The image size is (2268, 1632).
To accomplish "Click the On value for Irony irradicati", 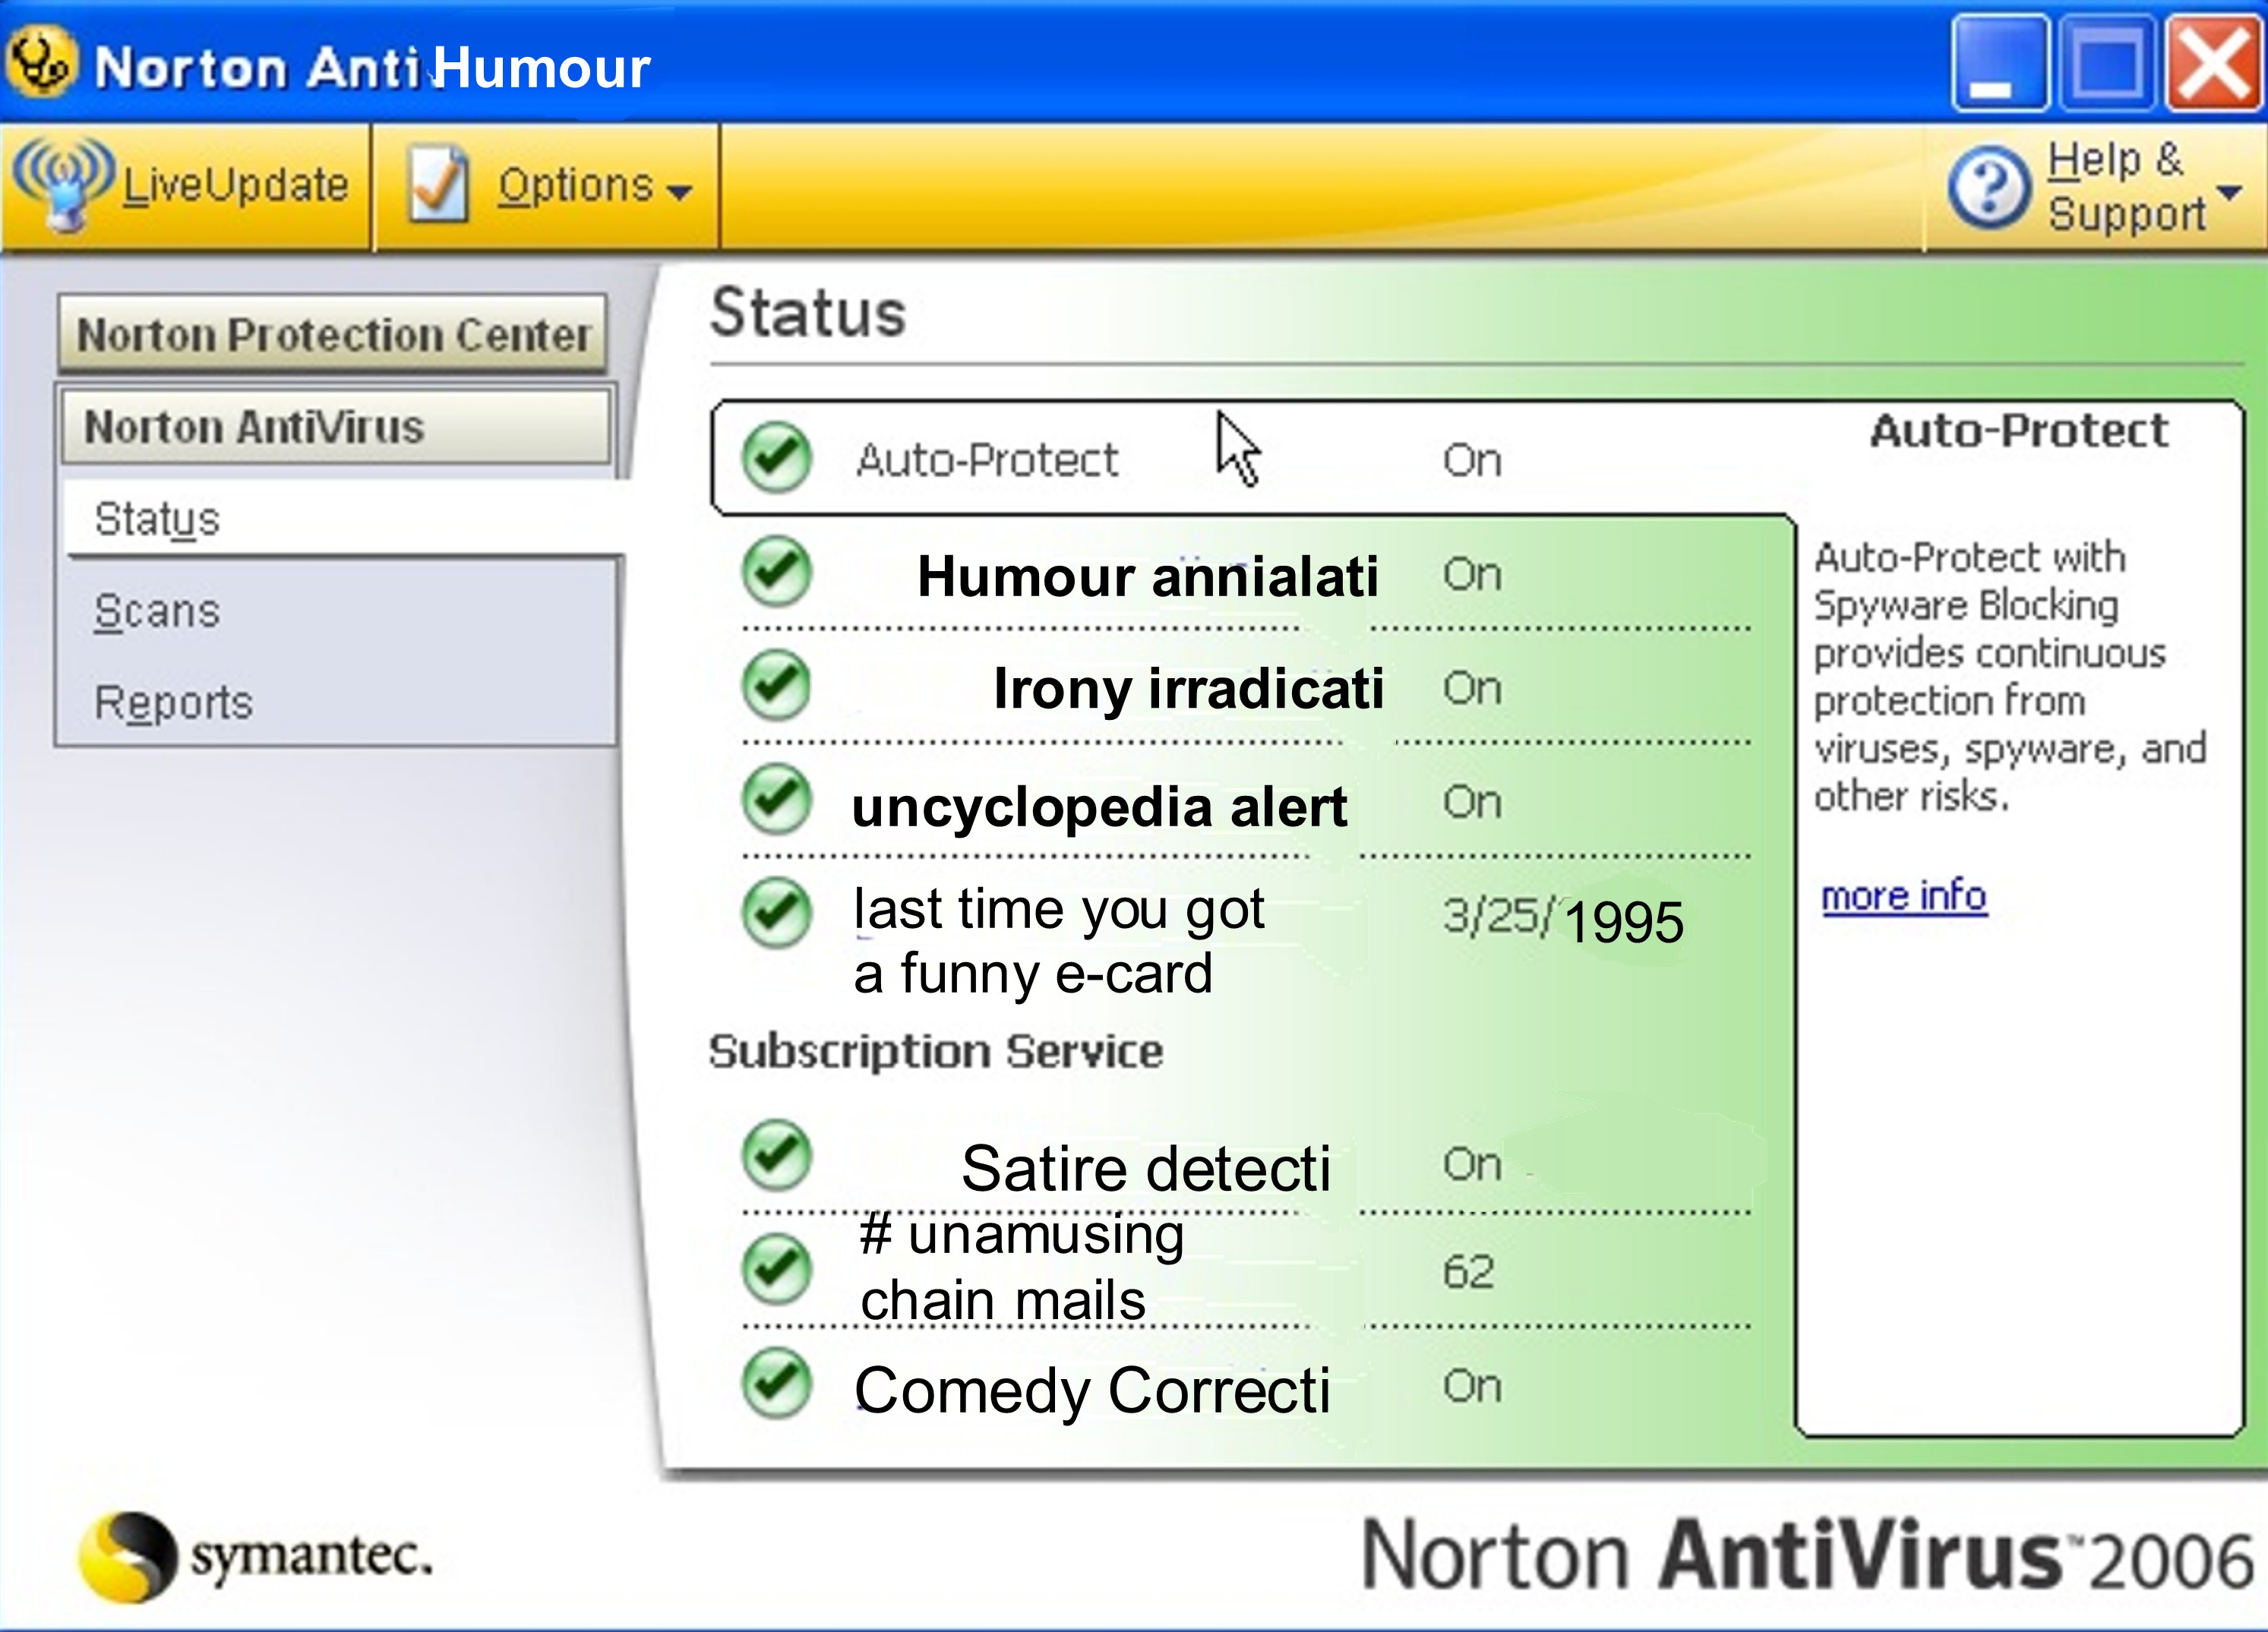I will click(x=1472, y=688).
